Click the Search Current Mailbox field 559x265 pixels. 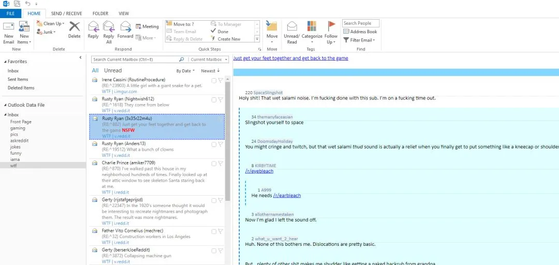pos(135,60)
